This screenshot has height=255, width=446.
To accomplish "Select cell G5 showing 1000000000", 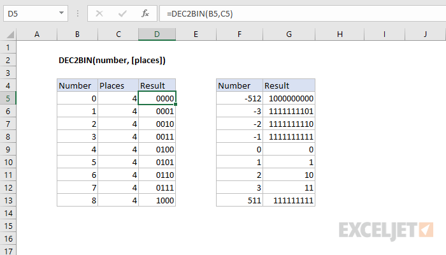I will coord(289,98).
